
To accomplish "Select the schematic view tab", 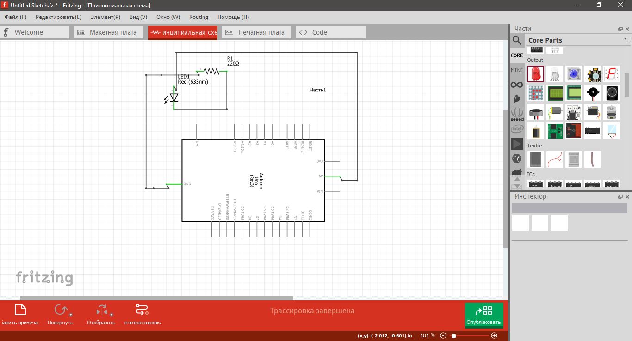I will (183, 32).
